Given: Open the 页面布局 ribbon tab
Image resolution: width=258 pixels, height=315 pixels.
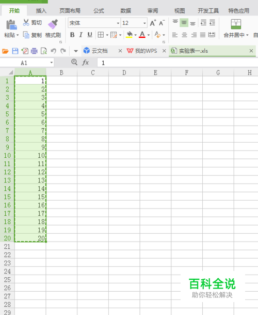Looking at the screenshot, I should click(x=70, y=11).
